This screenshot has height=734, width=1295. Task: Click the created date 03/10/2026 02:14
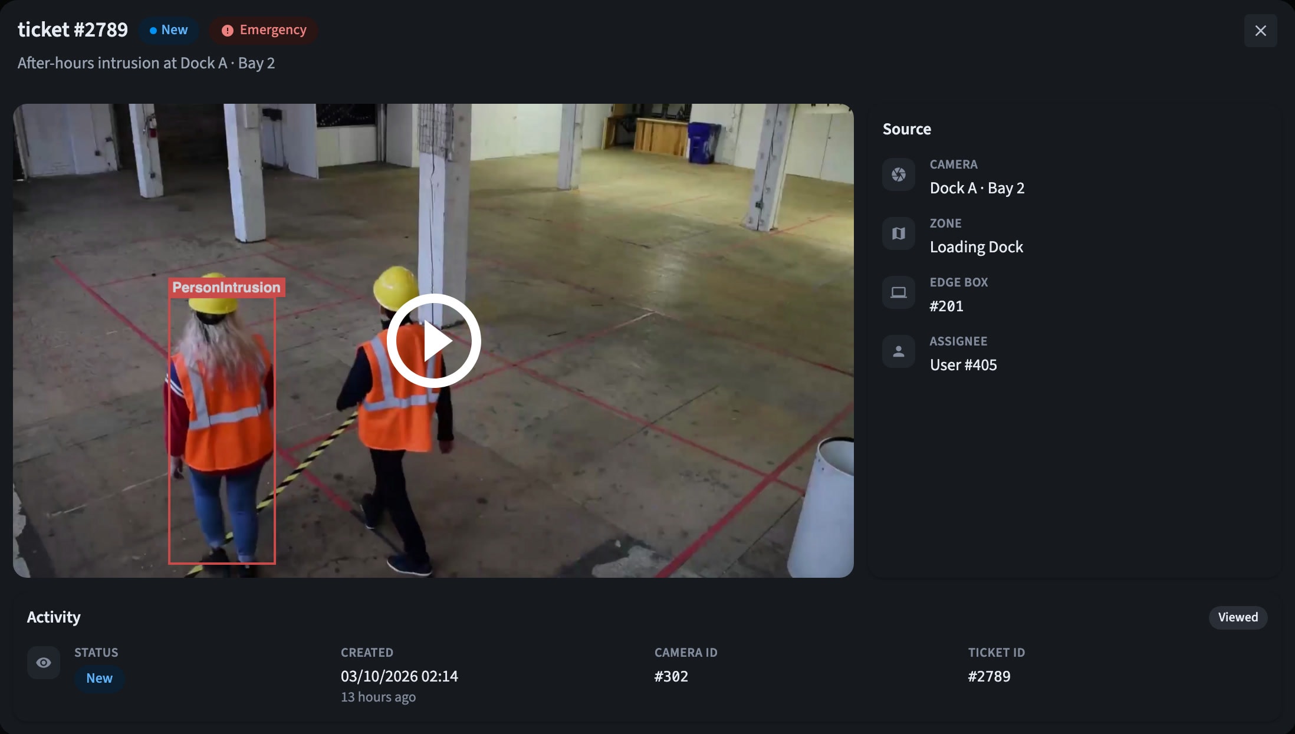click(399, 676)
